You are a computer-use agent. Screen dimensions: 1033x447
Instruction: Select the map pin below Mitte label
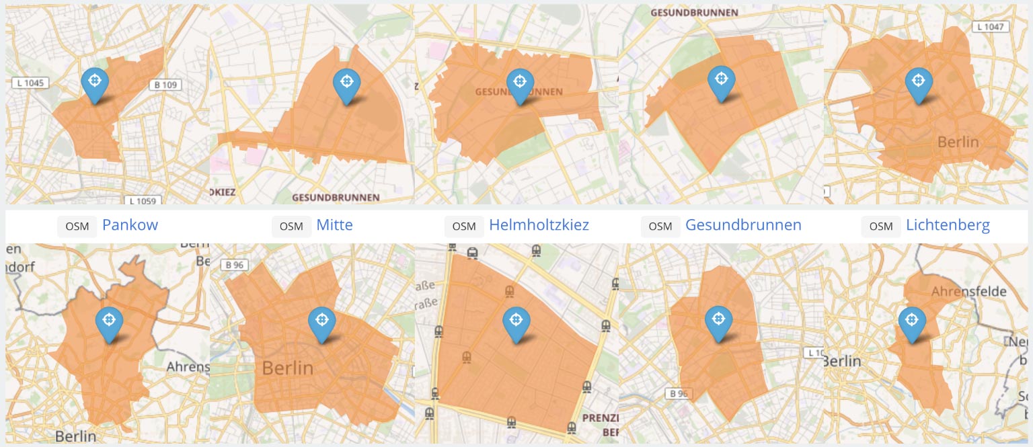click(322, 323)
